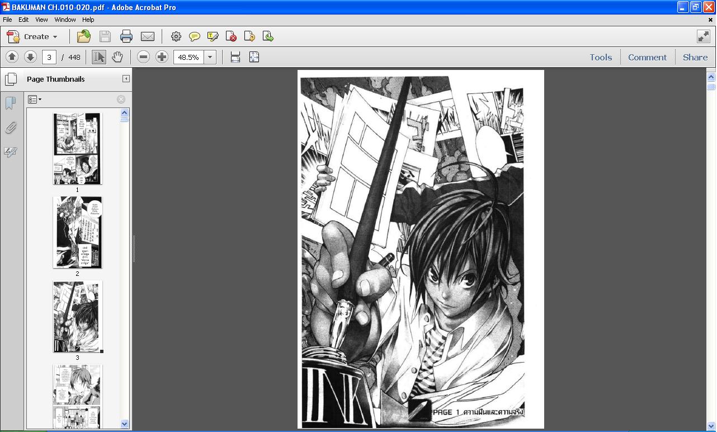Toggle read mode icon at top right
717x432 pixels.
(x=704, y=36)
